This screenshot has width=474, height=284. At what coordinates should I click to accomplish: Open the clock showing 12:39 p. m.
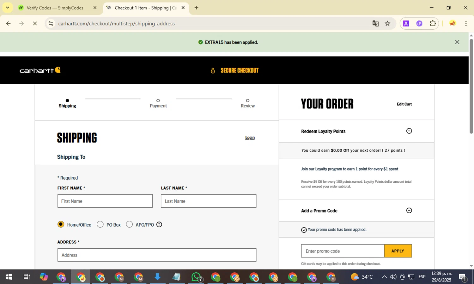[442, 277]
